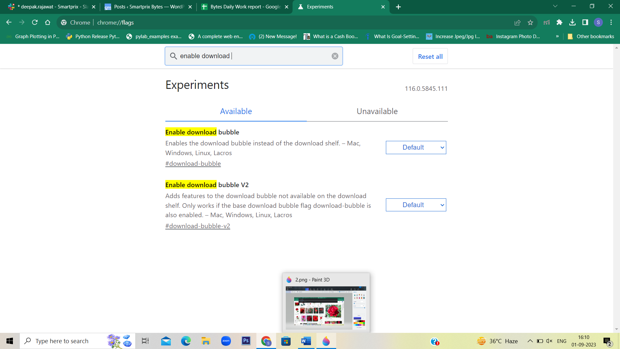Select the Available tab in Experiments
The height and width of the screenshot is (349, 620).
point(236,111)
